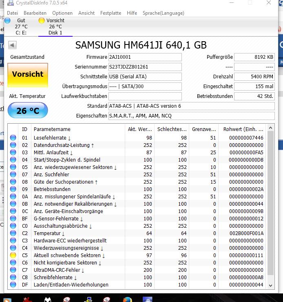The image size is (283, 302).
Task: Open the Ansicht menu
Action: [86, 13]
